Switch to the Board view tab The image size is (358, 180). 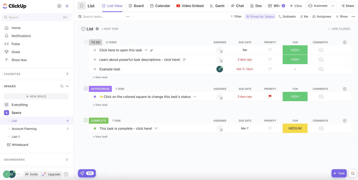tap(136, 6)
